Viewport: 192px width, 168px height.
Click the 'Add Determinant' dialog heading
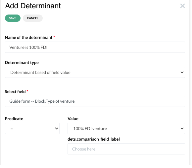pos(33,6)
